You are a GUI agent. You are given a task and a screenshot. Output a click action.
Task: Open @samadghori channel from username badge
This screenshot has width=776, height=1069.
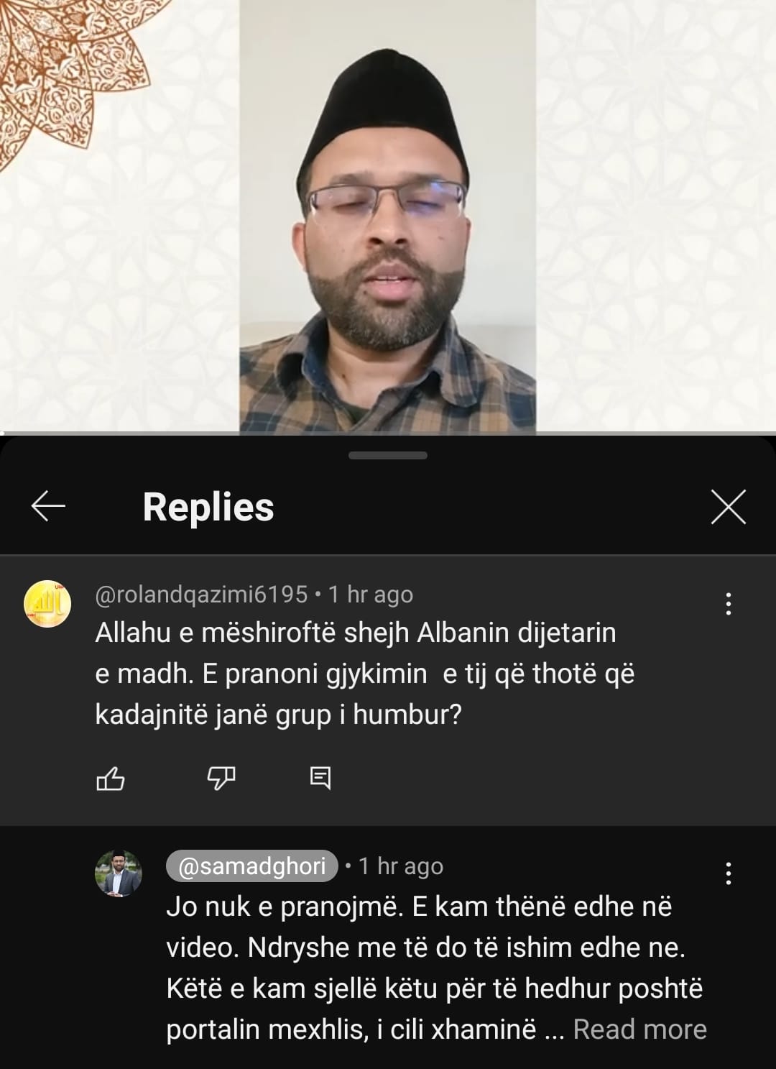tap(251, 866)
